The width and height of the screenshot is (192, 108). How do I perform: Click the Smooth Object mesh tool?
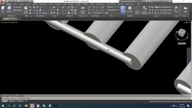click(26, 10)
